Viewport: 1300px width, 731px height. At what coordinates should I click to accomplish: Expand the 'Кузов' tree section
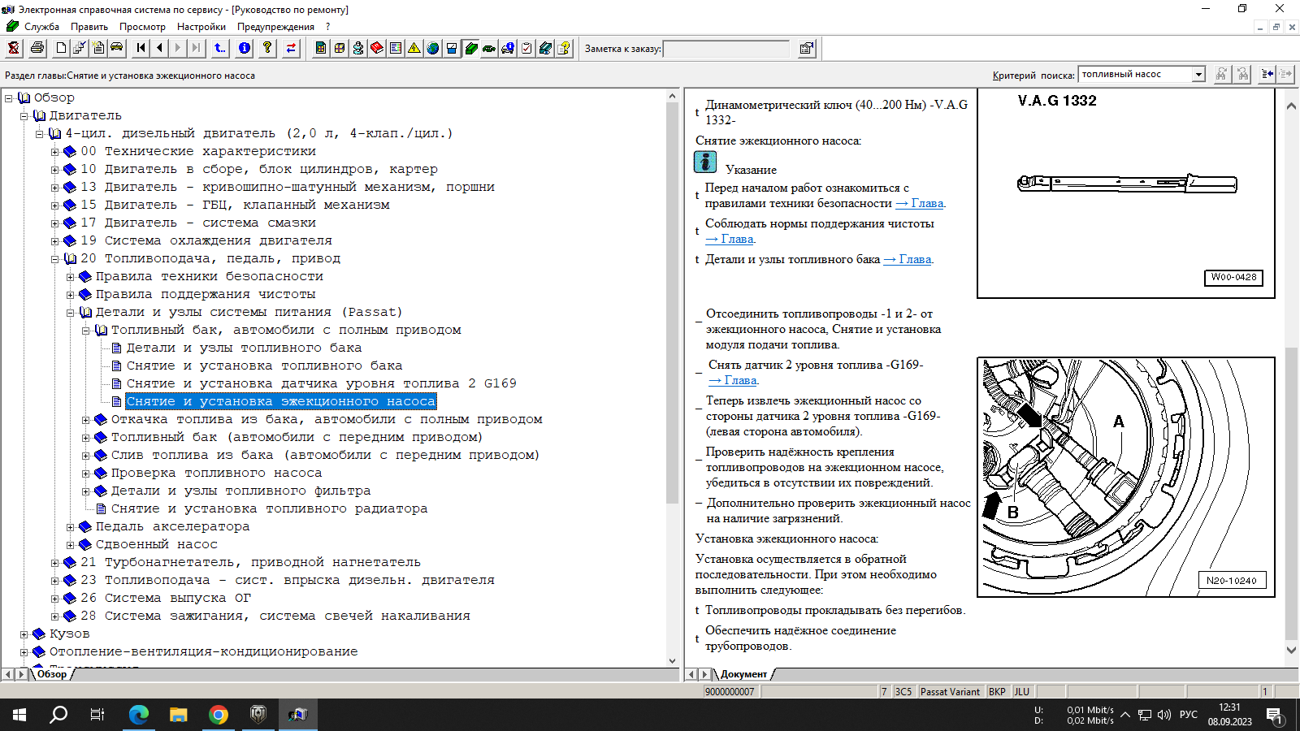click(x=24, y=634)
